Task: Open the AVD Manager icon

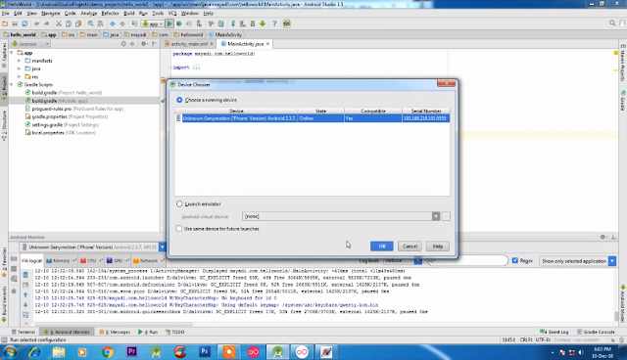Action: pos(243,23)
